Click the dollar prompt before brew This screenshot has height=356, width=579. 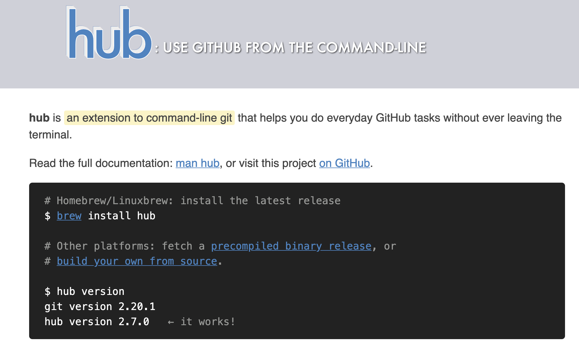tap(47, 216)
